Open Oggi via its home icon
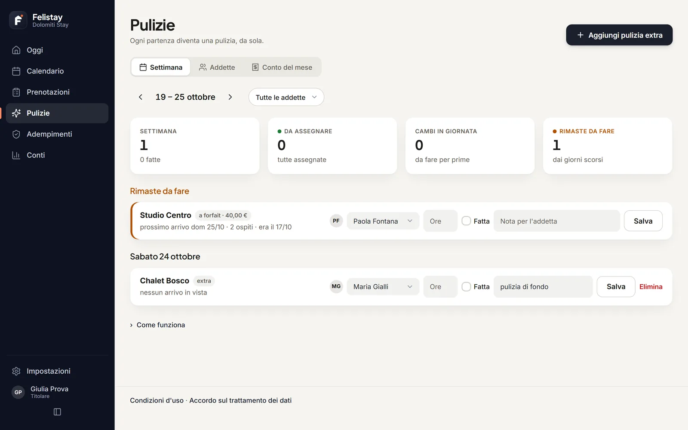The image size is (688, 430). (16, 50)
